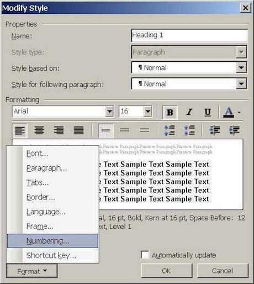Image resolution: width=254 pixels, height=284 pixels.
Task: Expand the font size dropdown
Action: coord(148,111)
